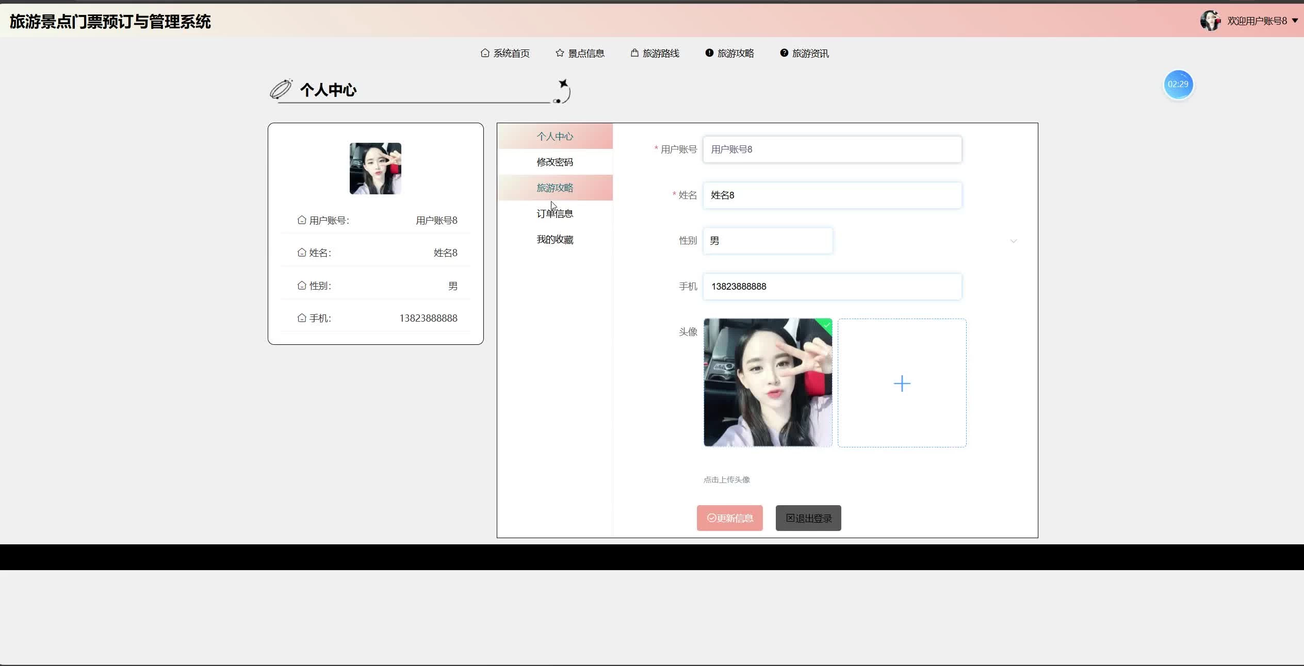
Task: Click the question mark icon beside 旅游资讯
Action: point(784,53)
